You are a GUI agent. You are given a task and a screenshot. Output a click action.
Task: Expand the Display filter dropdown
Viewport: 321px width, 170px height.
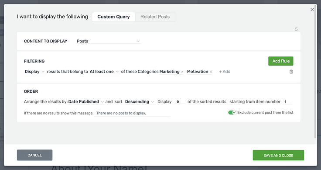point(34,72)
